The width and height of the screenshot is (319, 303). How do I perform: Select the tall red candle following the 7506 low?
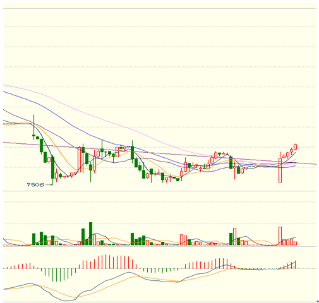click(x=79, y=160)
